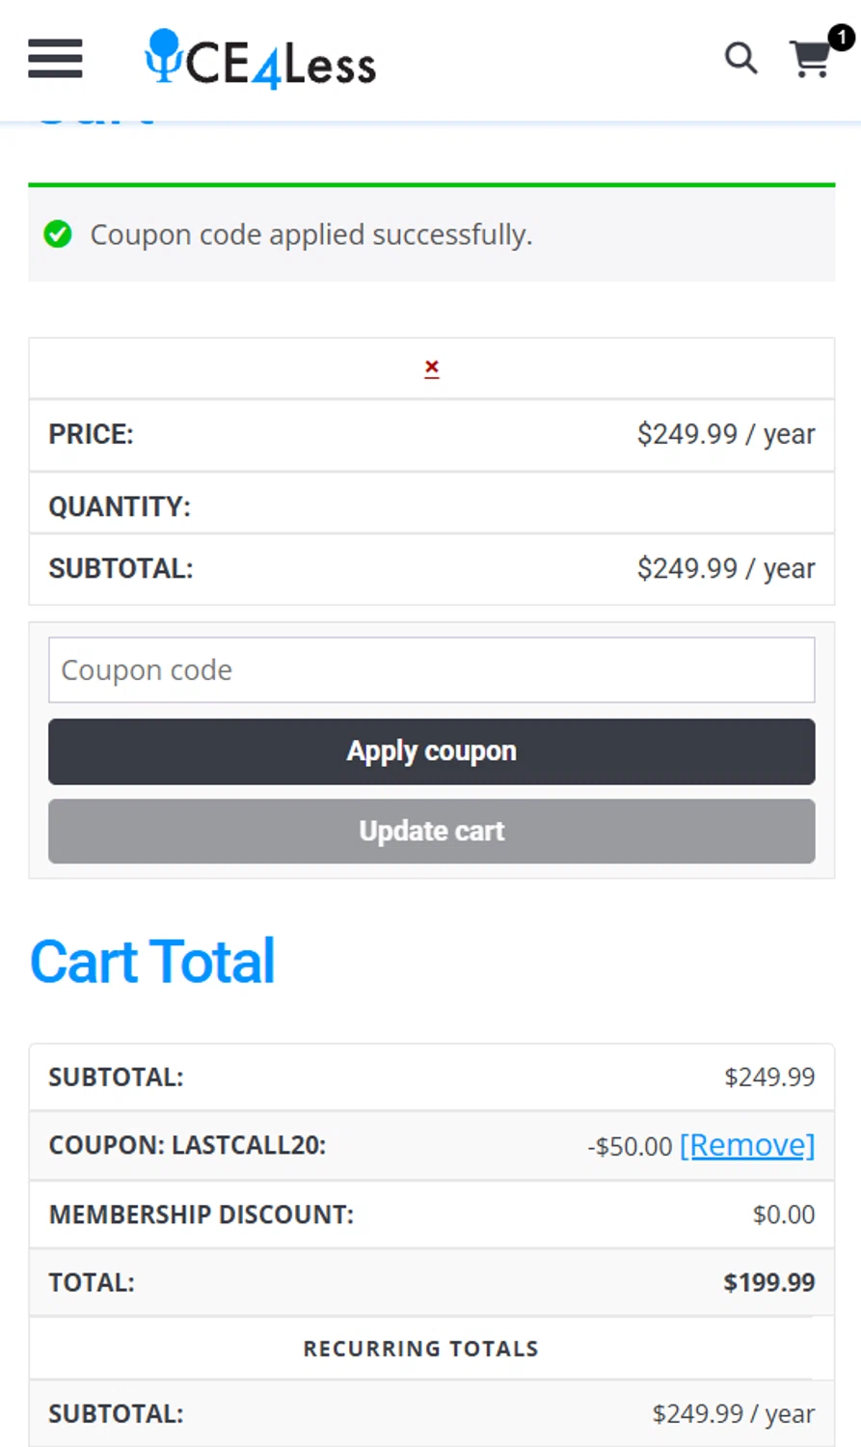Remove the LASTCALL20 coupon

(747, 1145)
